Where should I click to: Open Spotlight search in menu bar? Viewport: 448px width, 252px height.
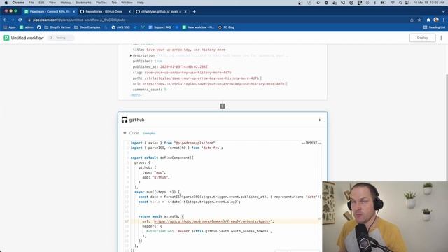tap(400, 3)
